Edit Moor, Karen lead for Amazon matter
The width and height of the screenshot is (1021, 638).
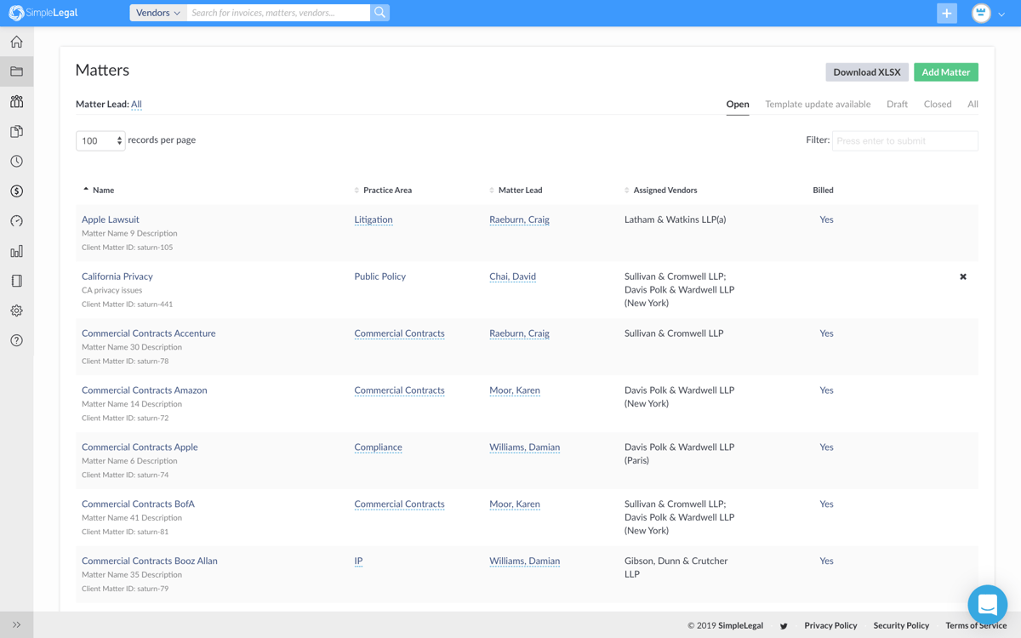coord(515,390)
